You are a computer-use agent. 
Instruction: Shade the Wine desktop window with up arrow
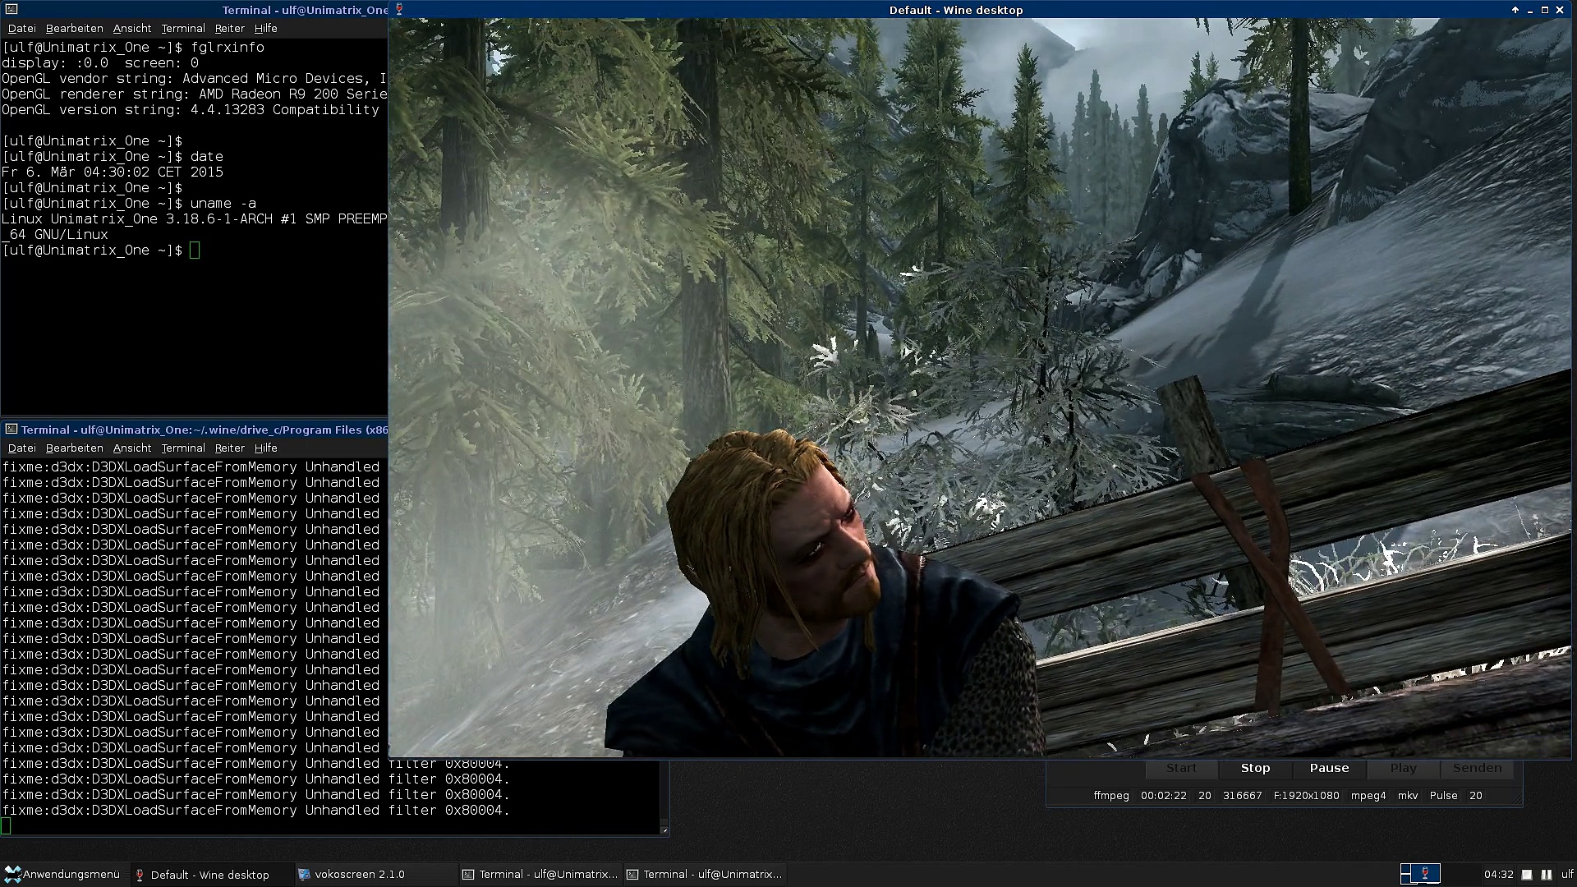tap(1515, 10)
